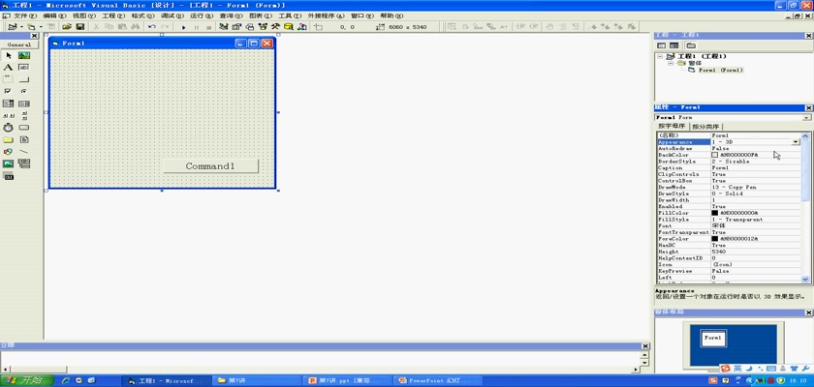Viewport: 814px width, 387px height.
Task: Select the OptionButton tool in the toolbox
Action: click(23, 91)
